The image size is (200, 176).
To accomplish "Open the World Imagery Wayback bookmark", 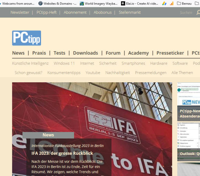I will [x=99, y=3].
